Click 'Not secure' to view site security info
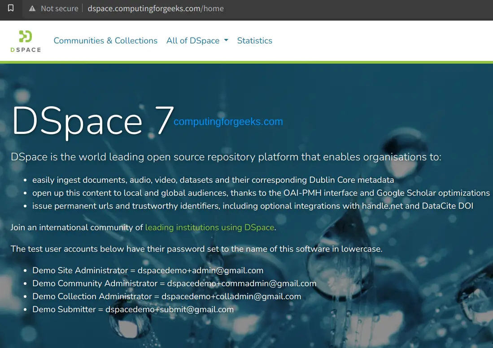Viewport: 493px width, 348px height. (59, 8)
